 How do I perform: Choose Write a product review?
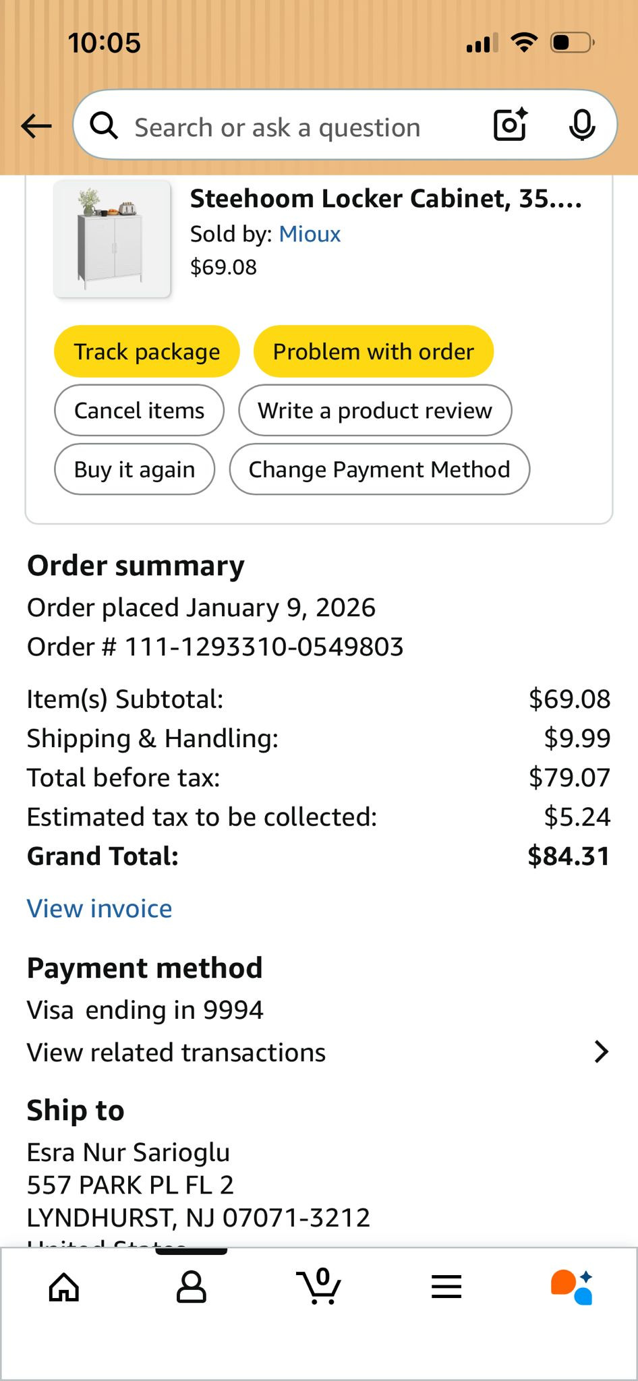click(375, 411)
